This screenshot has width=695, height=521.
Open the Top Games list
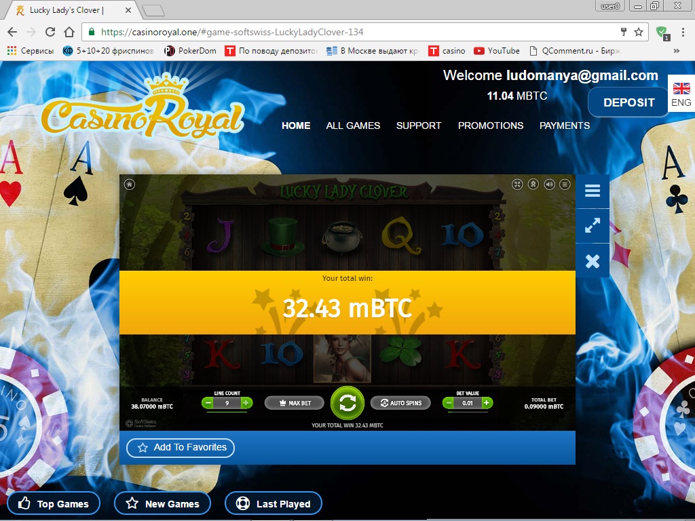click(54, 504)
